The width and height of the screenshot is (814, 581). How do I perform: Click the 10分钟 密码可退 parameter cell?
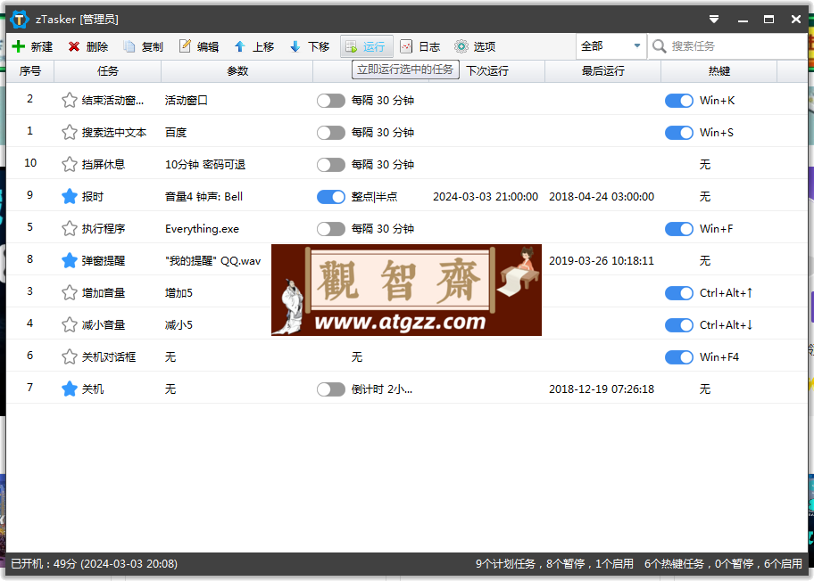pyautogui.click(x=205, y=165)
